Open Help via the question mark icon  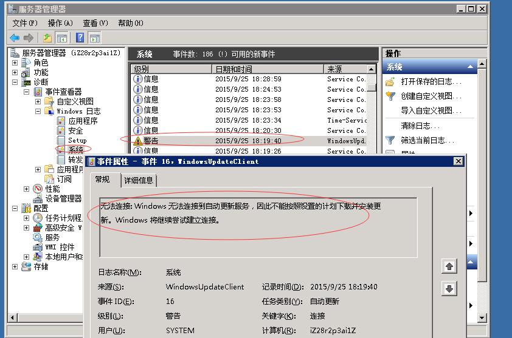click(x=80, y=38)
